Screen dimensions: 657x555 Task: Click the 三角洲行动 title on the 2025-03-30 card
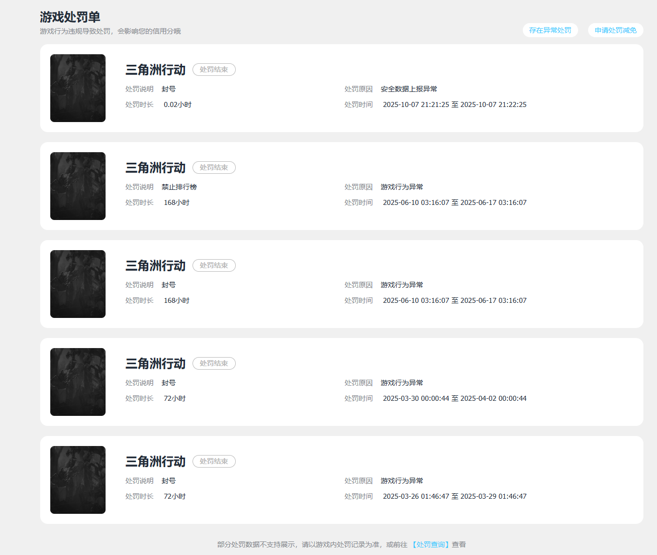(x=155, y=364)
